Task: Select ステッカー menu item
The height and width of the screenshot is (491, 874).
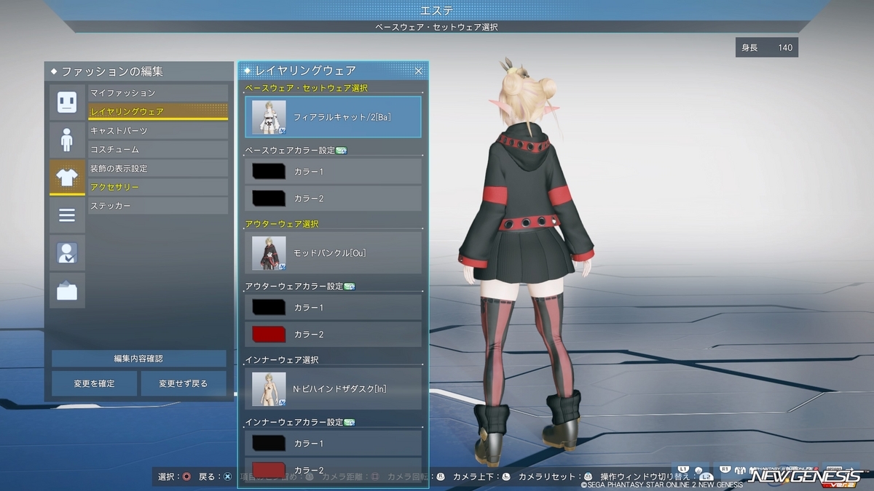Action: tap(158, 206)
